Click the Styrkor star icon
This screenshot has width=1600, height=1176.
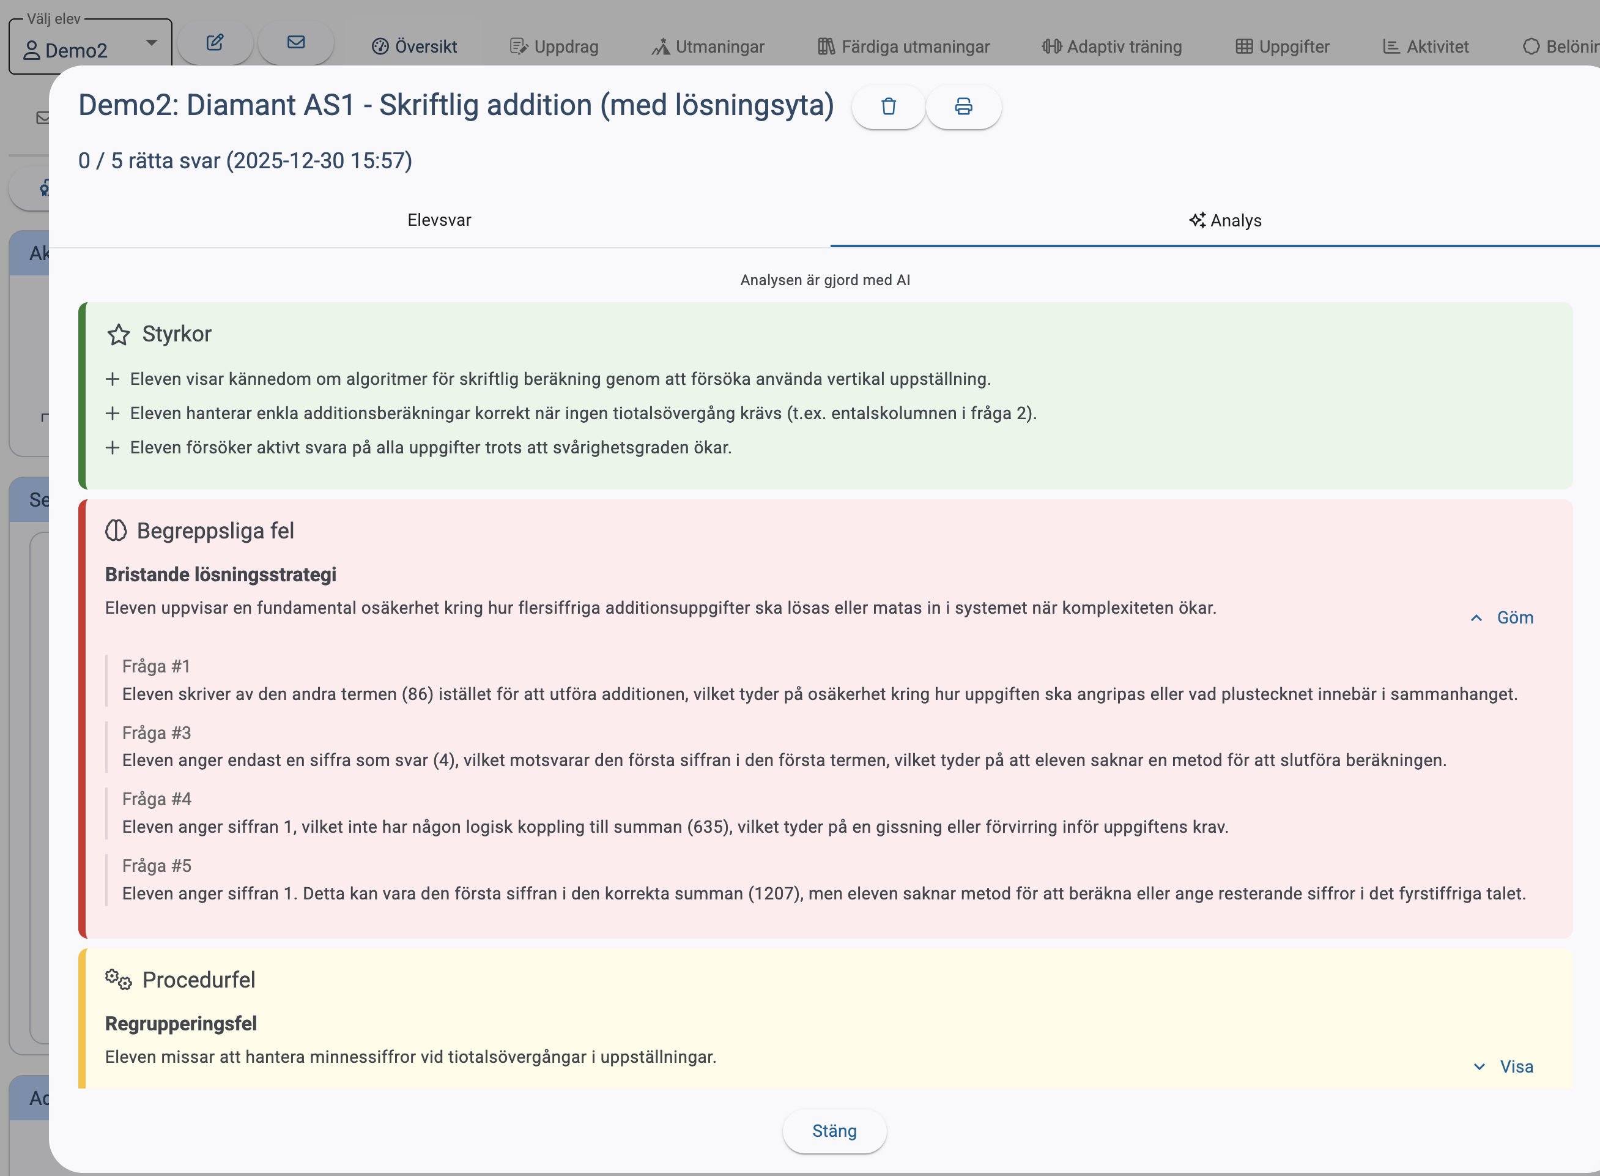pyautogui.click(x=118, y=335)
